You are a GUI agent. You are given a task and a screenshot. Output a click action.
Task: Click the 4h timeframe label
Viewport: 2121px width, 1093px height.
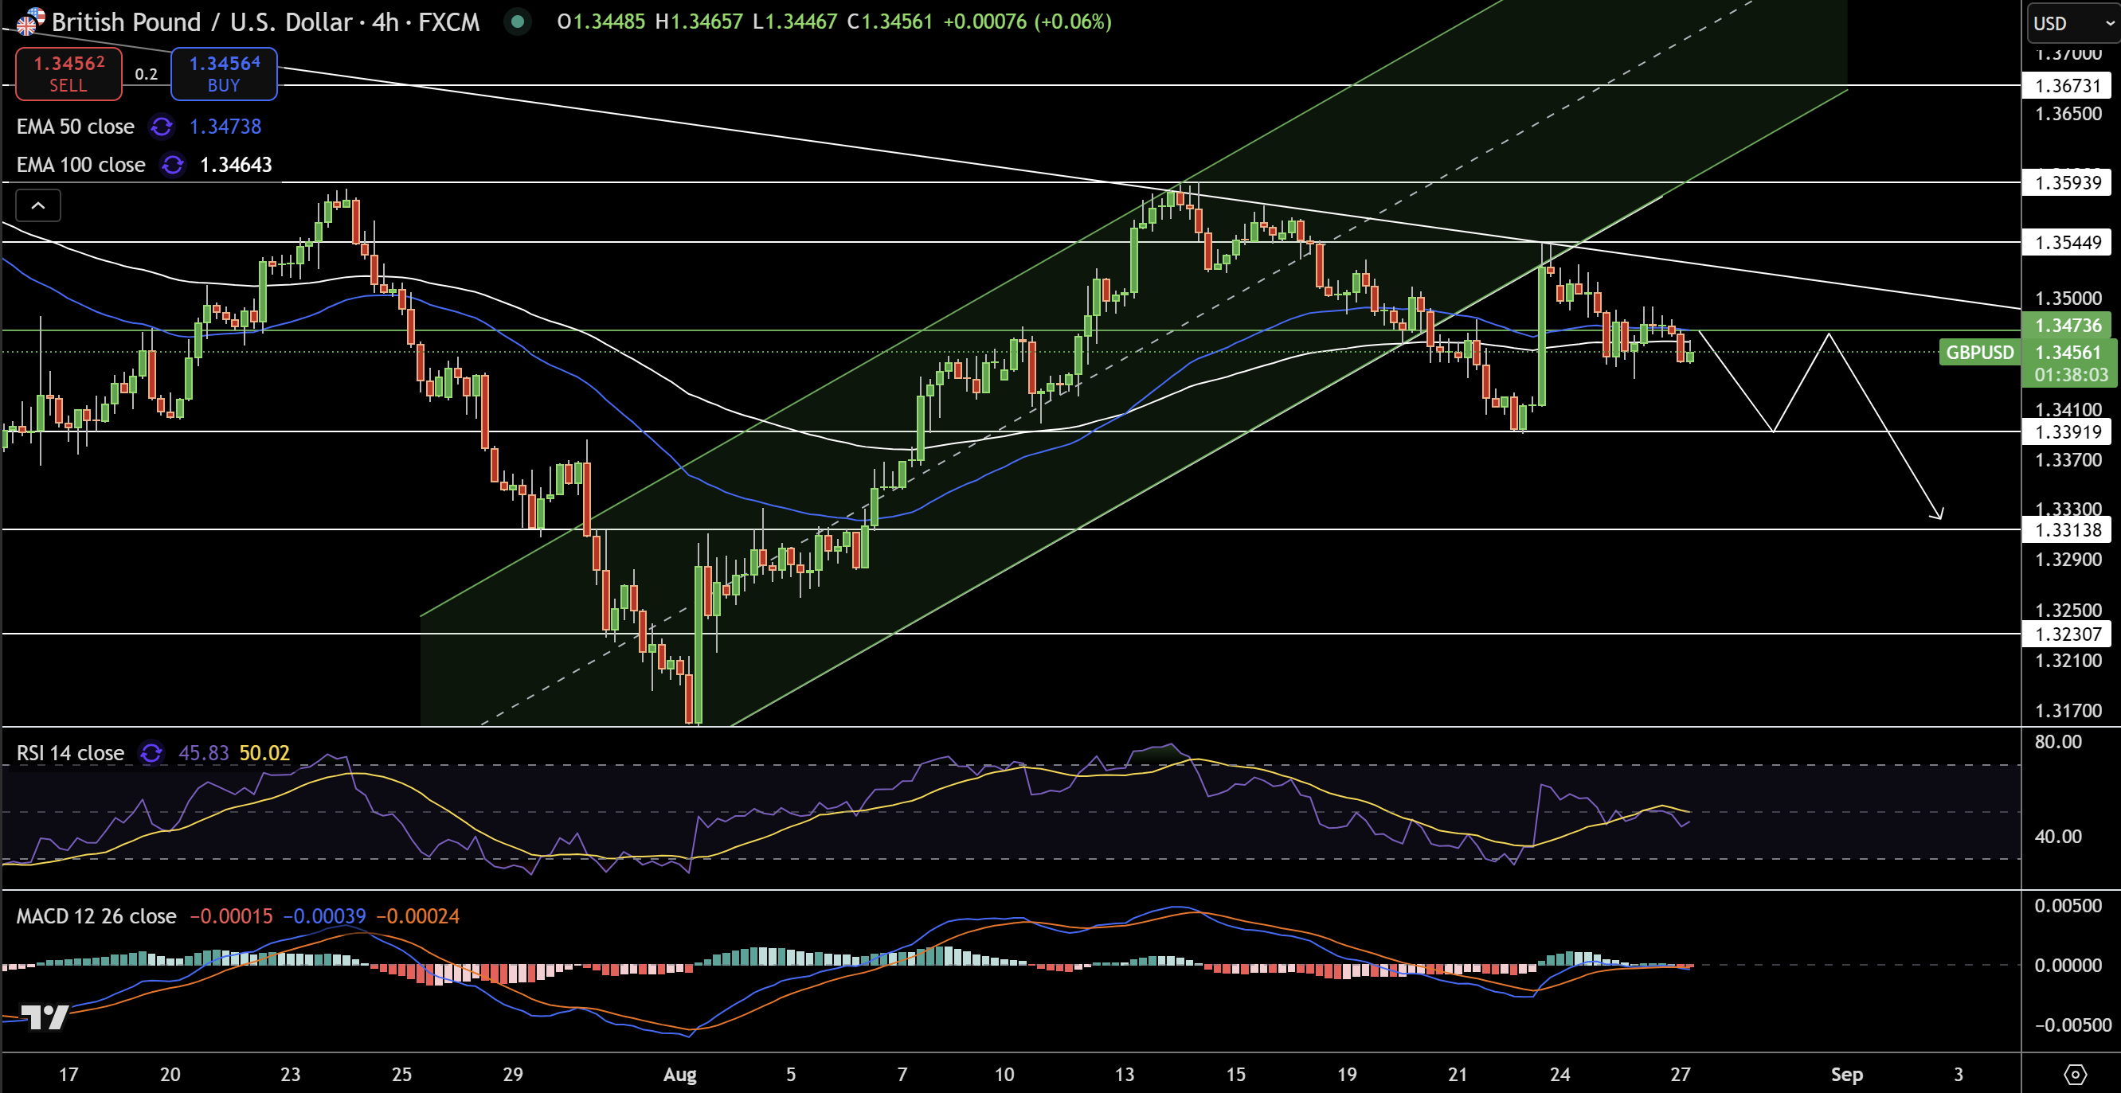point(385,22)
